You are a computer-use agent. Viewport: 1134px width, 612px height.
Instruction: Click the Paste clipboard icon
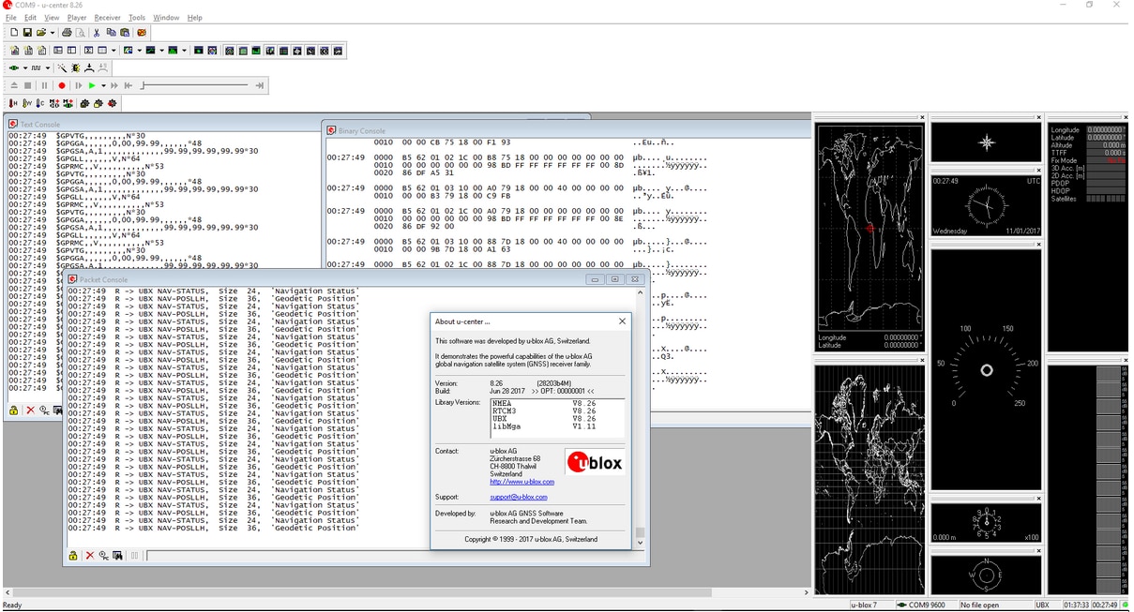coord(125,32)
